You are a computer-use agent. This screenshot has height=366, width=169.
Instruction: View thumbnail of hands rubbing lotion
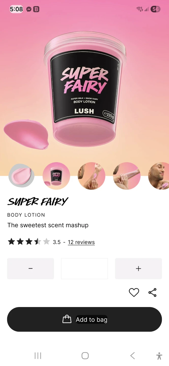point(127,176)
